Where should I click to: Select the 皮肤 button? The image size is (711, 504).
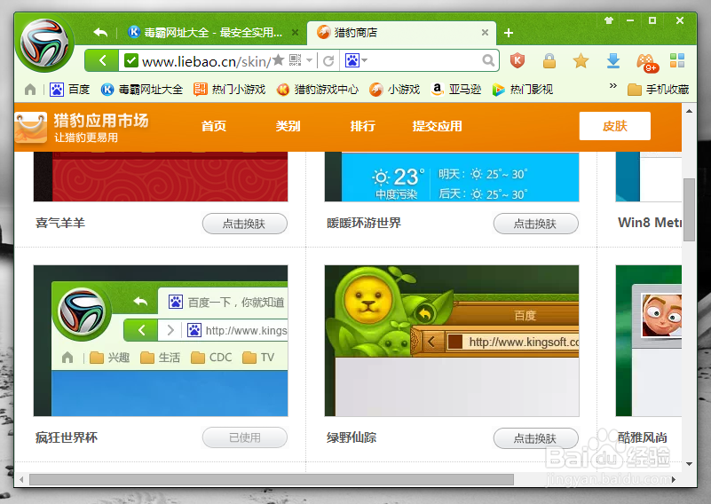(615, 126)
